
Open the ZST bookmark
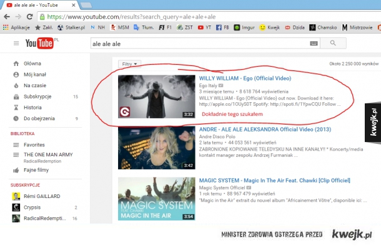tap(185, 27)
